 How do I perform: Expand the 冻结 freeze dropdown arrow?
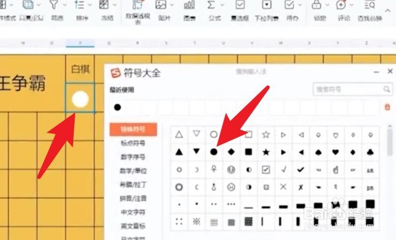click(x=115, y=5)
